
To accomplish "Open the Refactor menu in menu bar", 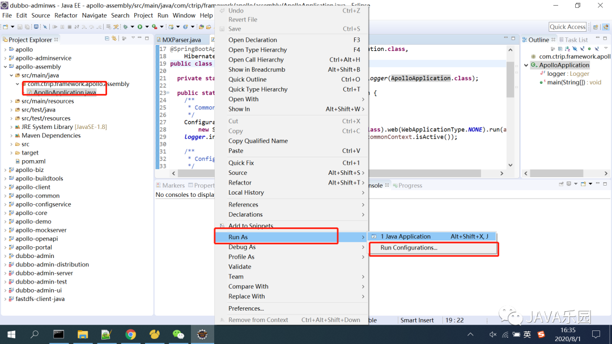I will tap(66, 15).
